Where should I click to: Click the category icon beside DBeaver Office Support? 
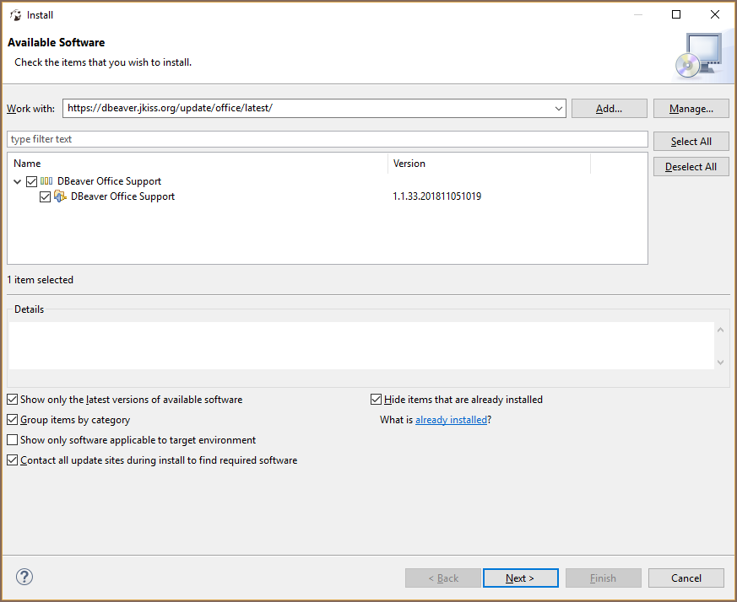(46, 181)
